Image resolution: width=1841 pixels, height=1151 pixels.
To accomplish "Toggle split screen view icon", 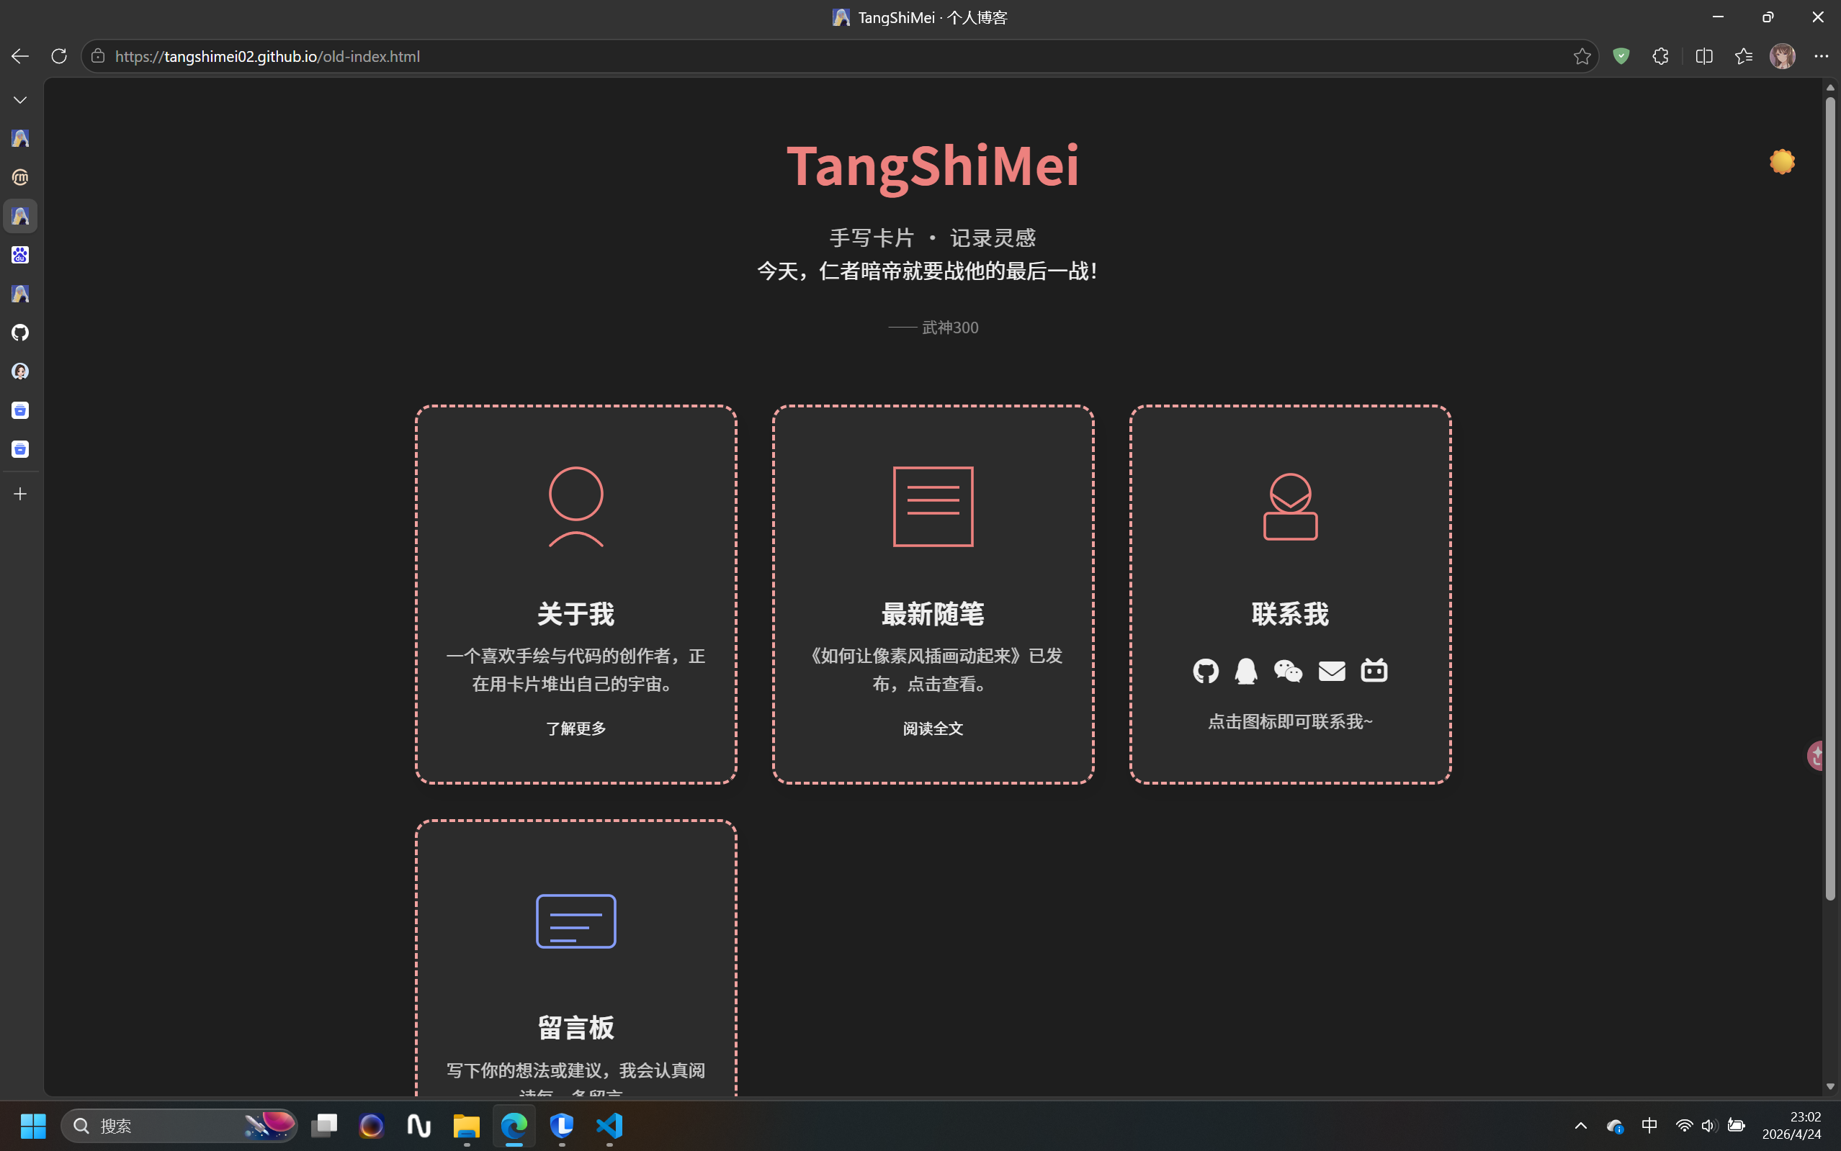I will [1704, 56].
